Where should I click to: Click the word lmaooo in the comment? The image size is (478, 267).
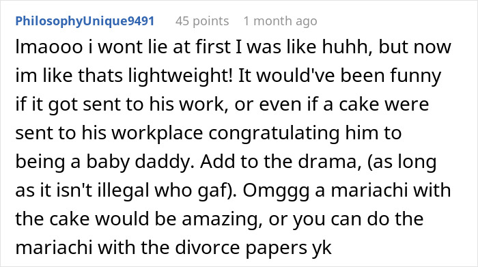[x=49, y=47]
